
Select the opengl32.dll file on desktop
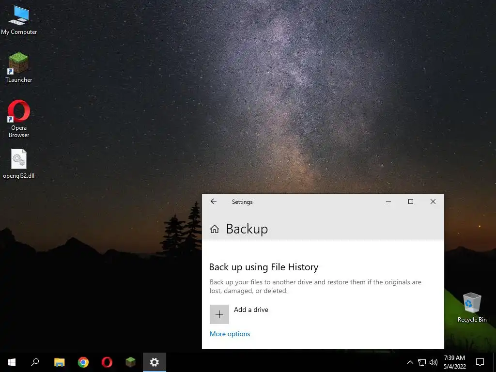(19, 164)
